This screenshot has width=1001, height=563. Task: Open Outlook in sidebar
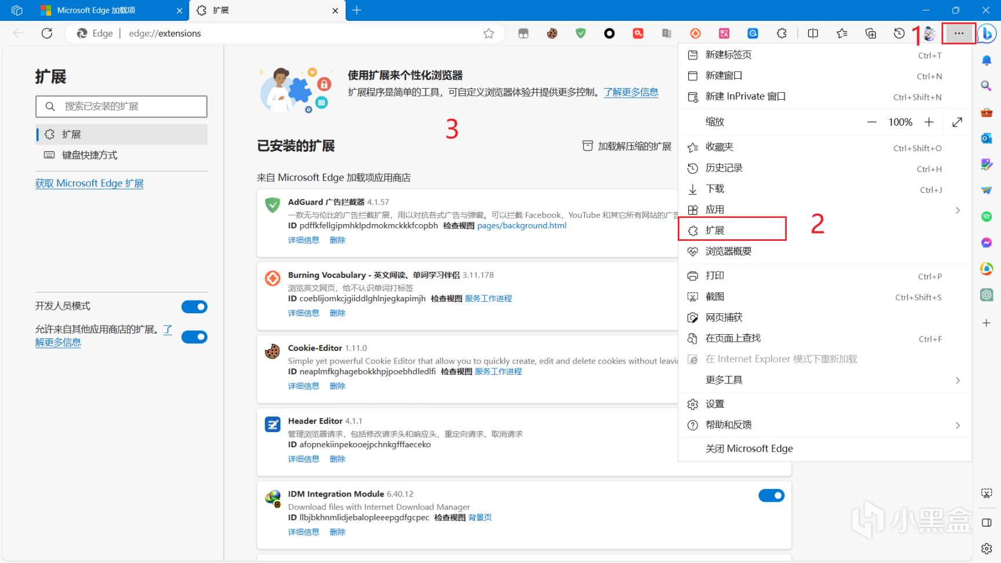pyautogui.click(x=987, y=138)
